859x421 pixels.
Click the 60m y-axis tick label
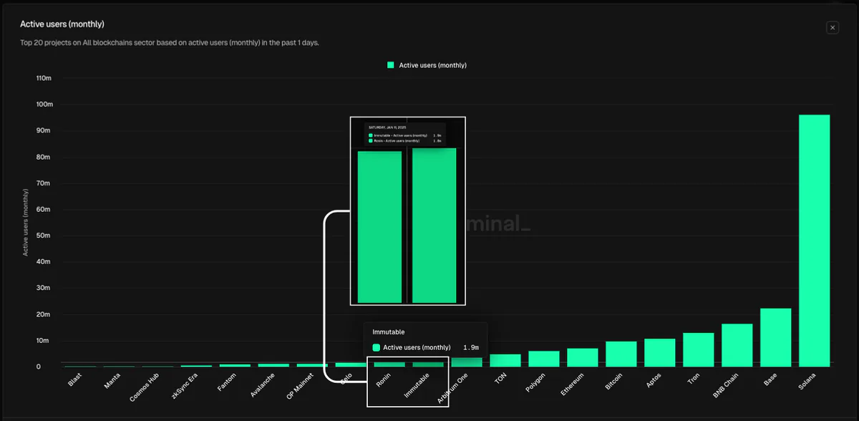pyautogui.click(x=45, y=209)
